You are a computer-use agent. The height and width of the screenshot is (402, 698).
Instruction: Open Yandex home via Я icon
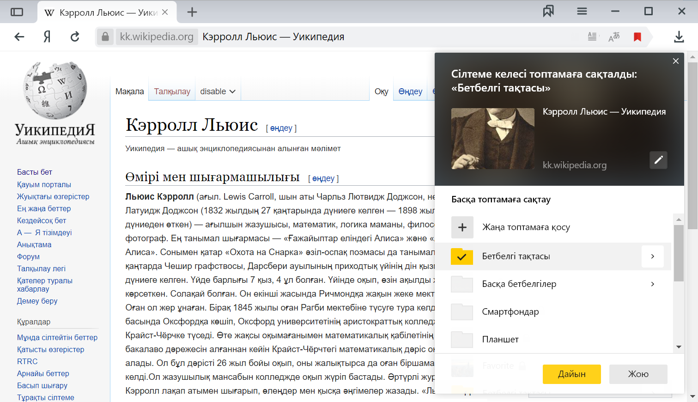[47, 37]
